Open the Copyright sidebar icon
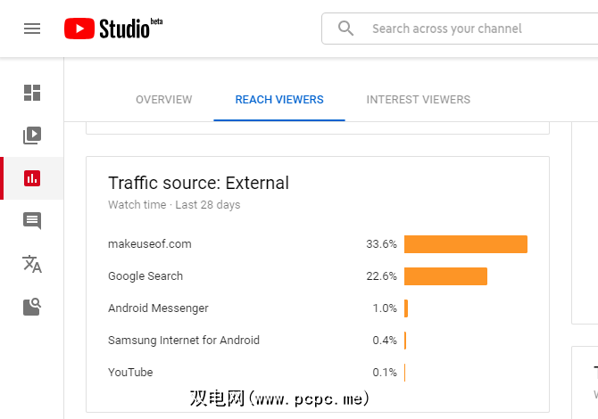This screenshot has width=598, height=419. pyautogui.click(x=32, y=307)
